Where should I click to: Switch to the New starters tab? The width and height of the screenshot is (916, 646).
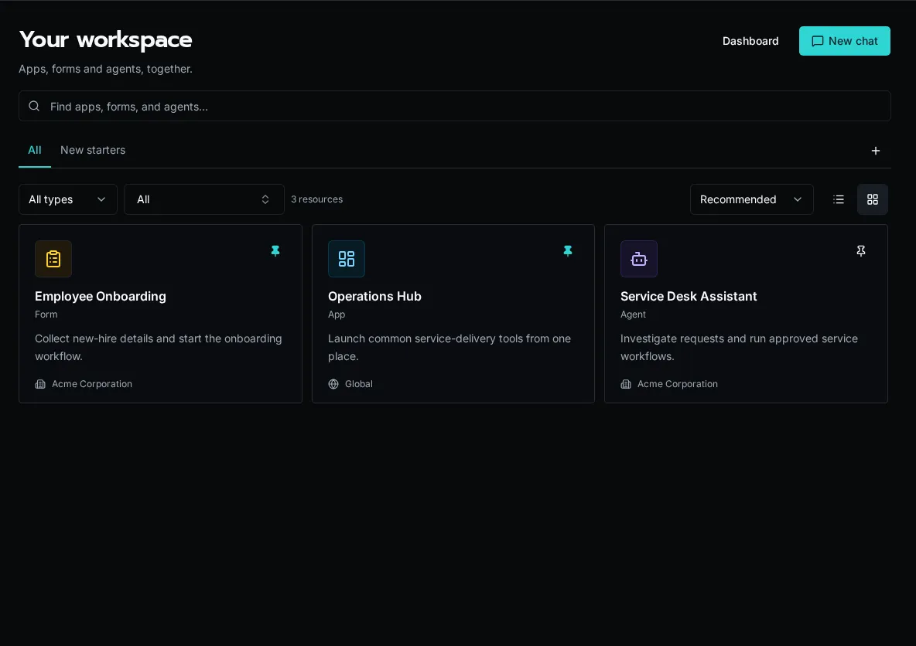(x=93, y=150)
